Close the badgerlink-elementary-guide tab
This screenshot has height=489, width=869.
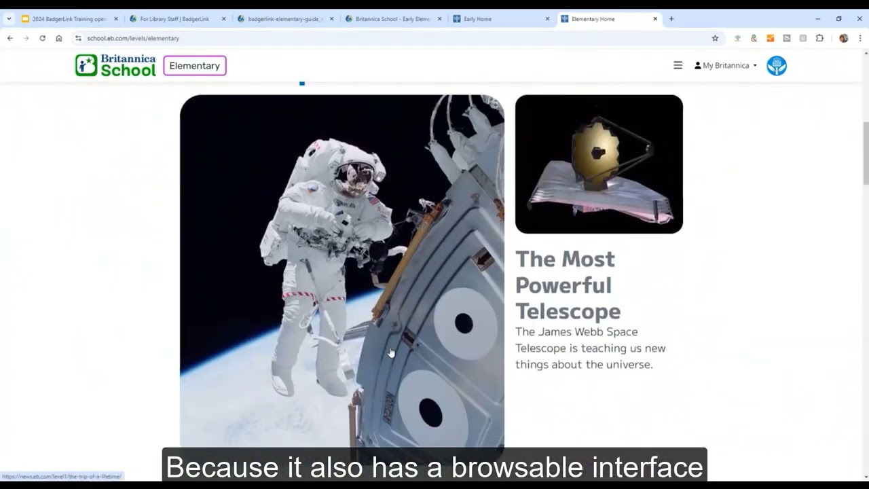point(332,19)
